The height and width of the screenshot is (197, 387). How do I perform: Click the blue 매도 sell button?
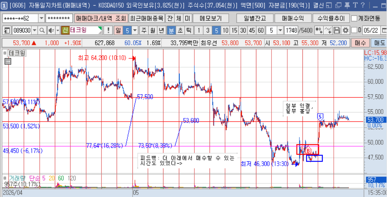coord(379,43)
